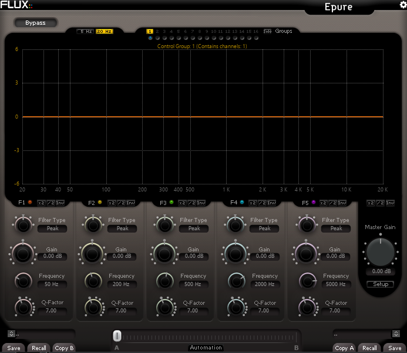The image size is (407, 353).
Task: Click the Master Gain 0.00 dB value field
Action: (x=381, y=271)
